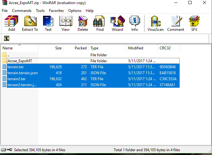Add an archive Comment
Viewport: 212px width, 155px height.
pyautogui.click(x=176, y=24)
